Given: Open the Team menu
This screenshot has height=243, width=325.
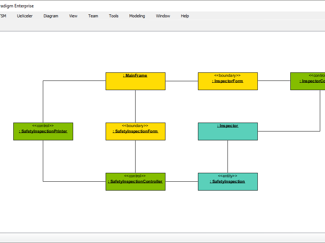Looking at the screenshot, I should click(x=93, y=16).
